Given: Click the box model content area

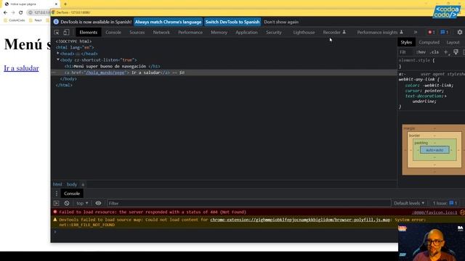Looking at the screenshot, I should [434, 150].
